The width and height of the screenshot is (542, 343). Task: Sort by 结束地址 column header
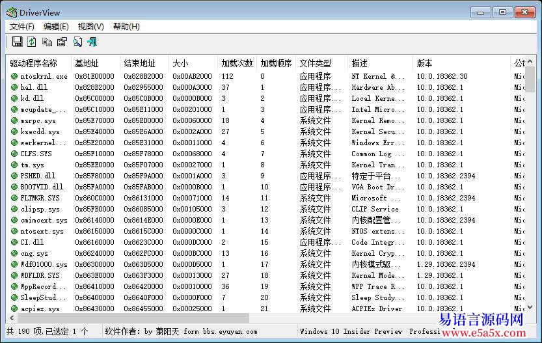tap(144, 63)
